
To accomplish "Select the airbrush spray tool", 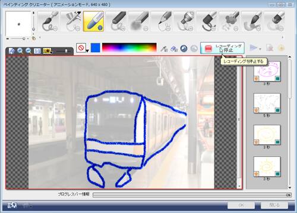I will point(71,21).
